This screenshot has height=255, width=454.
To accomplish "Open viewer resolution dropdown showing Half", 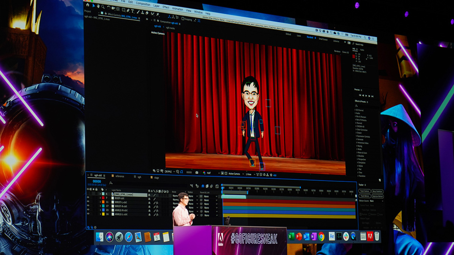I will click(213, 173).
